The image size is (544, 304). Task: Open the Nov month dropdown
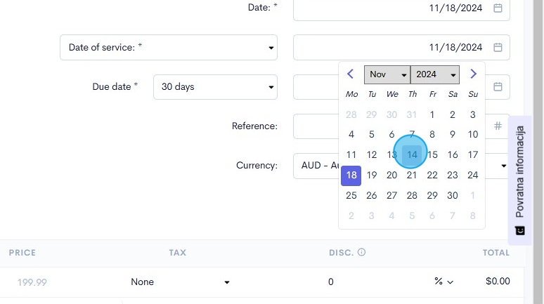[x=387, y=74]
